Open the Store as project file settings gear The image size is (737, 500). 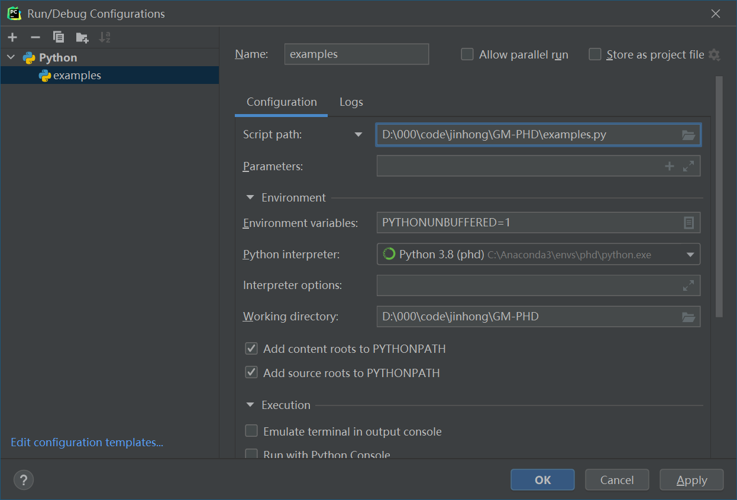point(715,54)
